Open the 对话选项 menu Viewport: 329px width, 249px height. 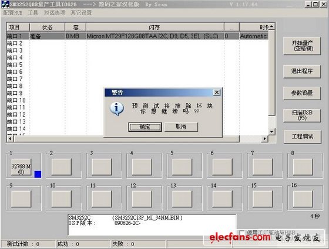pos(54,13)
